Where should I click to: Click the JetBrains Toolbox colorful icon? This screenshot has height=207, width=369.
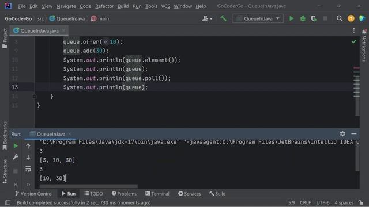tap(363, 18)
